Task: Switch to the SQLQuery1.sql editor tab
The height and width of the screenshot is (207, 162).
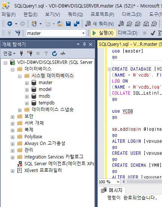Action: [x=130, y=44]
